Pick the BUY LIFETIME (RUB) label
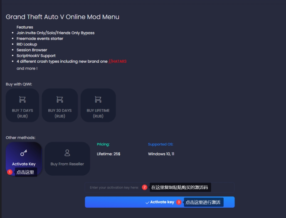Image resolution: width=286 pixels, height=218 pixels. pos(98,113)
